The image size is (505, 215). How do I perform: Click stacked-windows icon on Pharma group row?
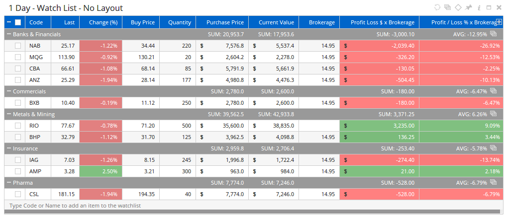tap(493, 182)
